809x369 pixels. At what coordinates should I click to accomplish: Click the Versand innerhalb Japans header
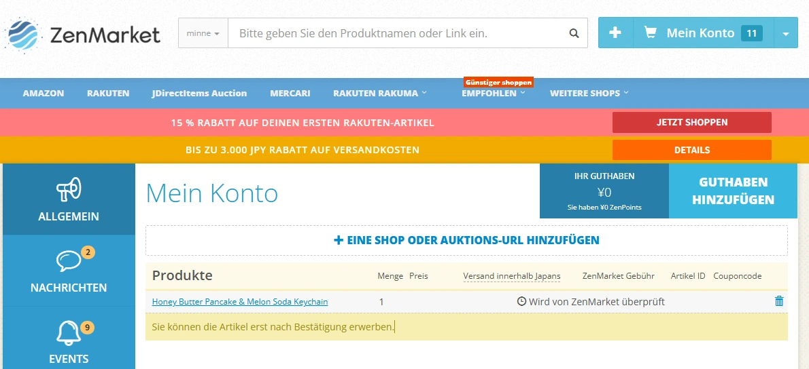(512, 276)
